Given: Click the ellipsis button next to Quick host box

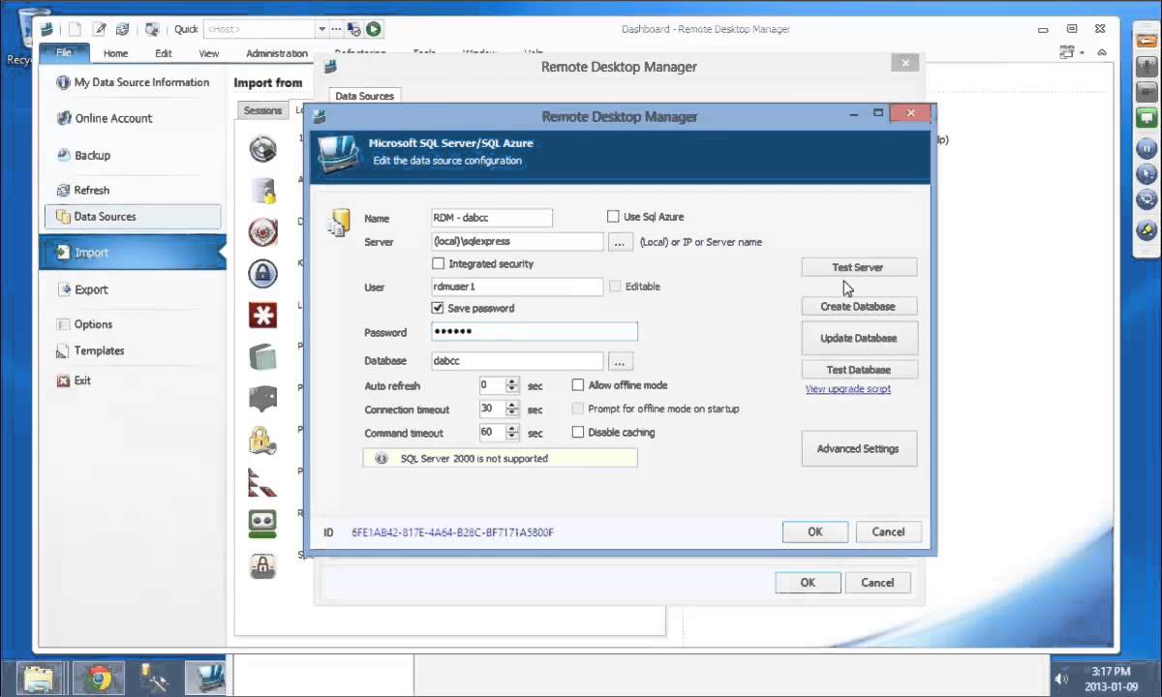Looking at the screenshot, I should [x=336, y=30].
